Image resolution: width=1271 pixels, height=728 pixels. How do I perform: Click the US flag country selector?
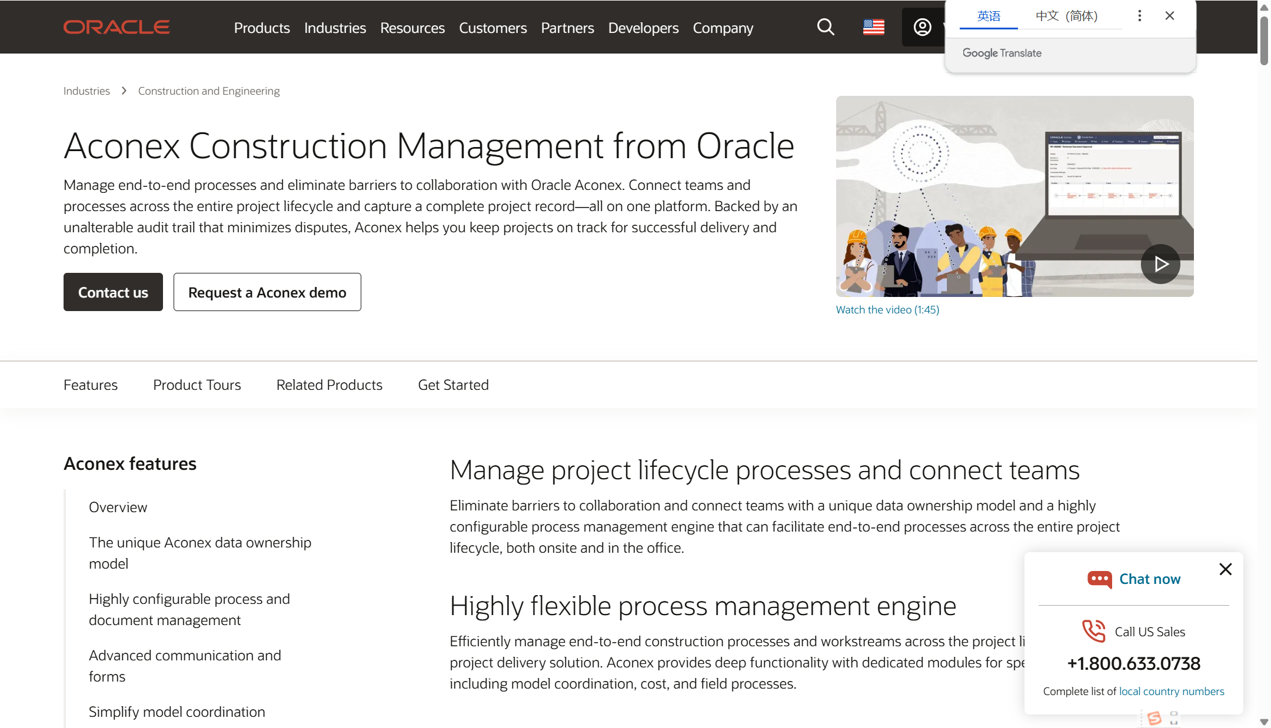coord(873,27)
